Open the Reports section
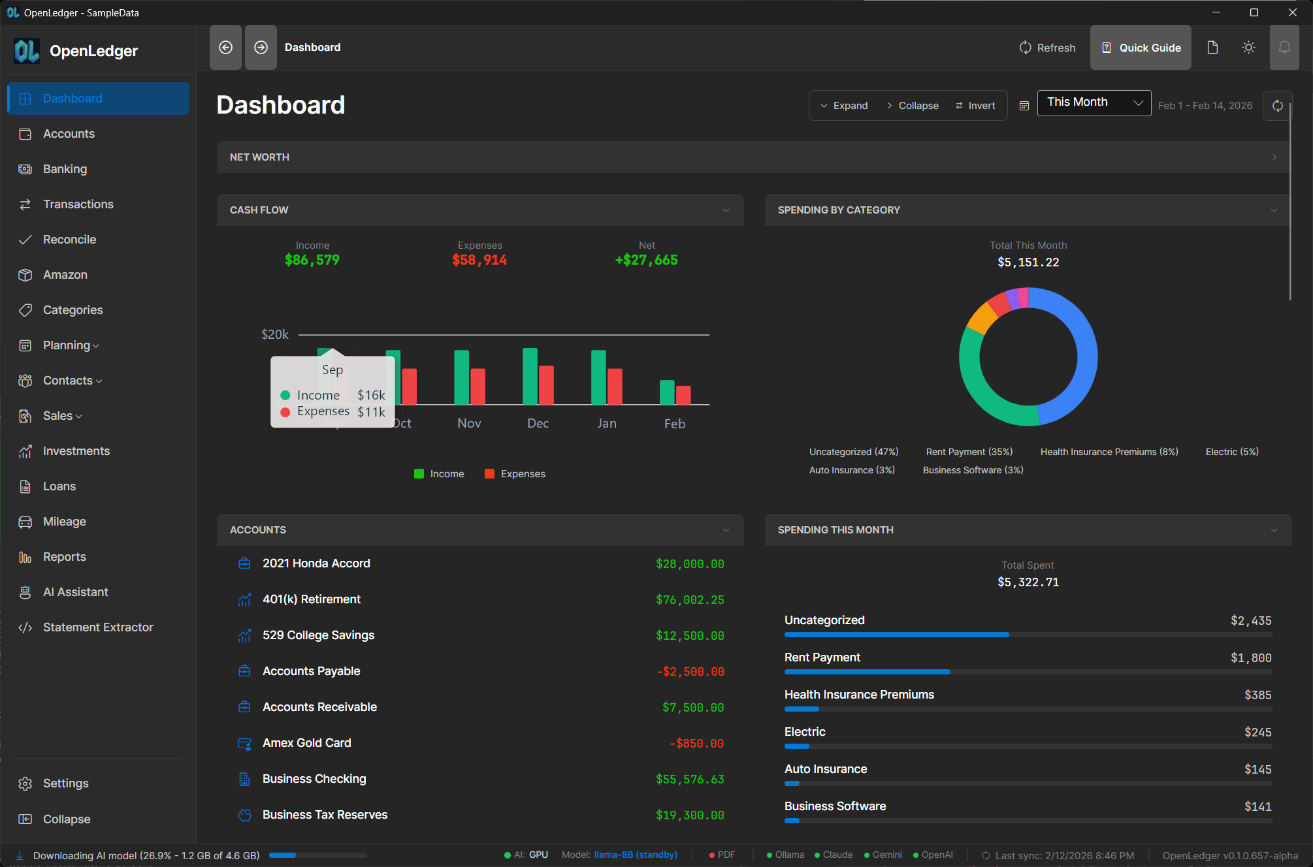The height and width of the screenshot is (867, 1313). point(63,556)
